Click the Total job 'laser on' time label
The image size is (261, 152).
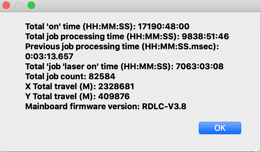99,66
